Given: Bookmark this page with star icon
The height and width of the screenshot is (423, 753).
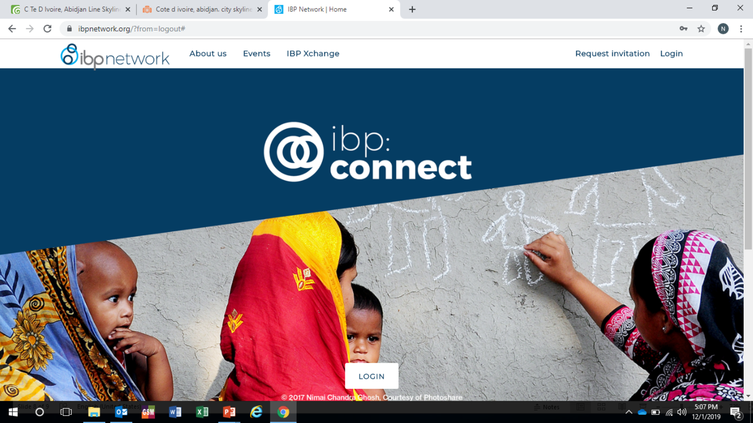Looking at the screenshot, I should click(x=701, y=29).
